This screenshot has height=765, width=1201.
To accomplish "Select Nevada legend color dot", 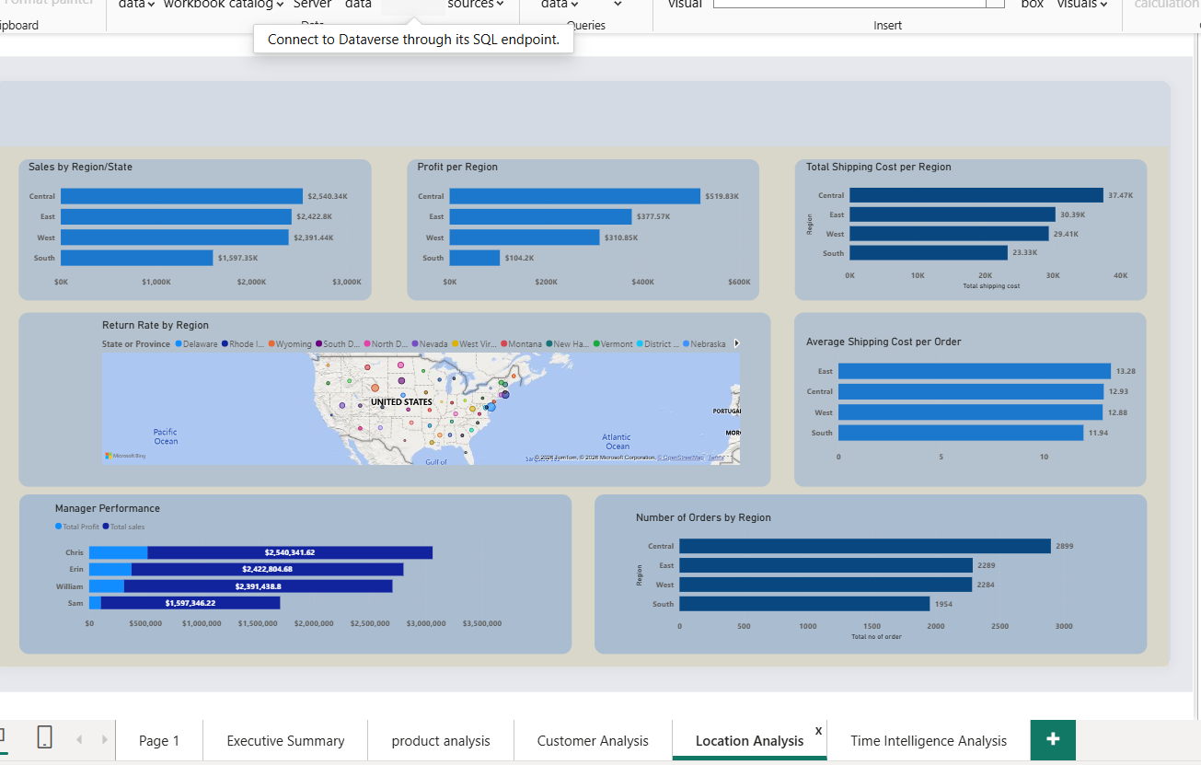I will 415,344.
